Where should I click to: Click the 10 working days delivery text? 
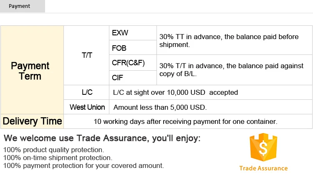click(x=185, y=121)
